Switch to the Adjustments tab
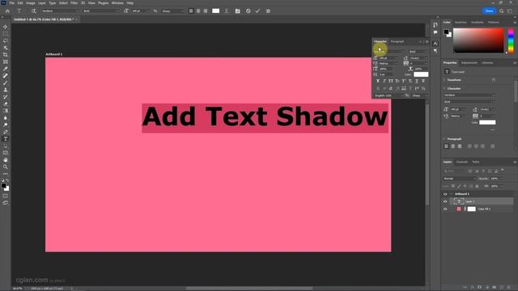This screenshot has height=291, width=518. [469, 63]
